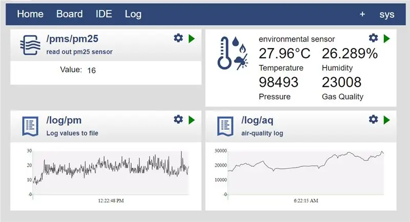410x222 pixels.
Task: Open settings gear of /log/aq card
Action: (374, 120)
